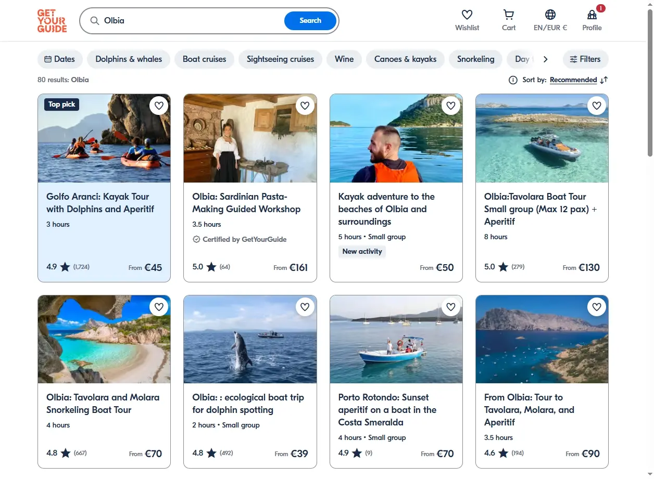Show more filter chips with right chevron
The height and width of the screenshot is (479, 654).
[545, 59]
